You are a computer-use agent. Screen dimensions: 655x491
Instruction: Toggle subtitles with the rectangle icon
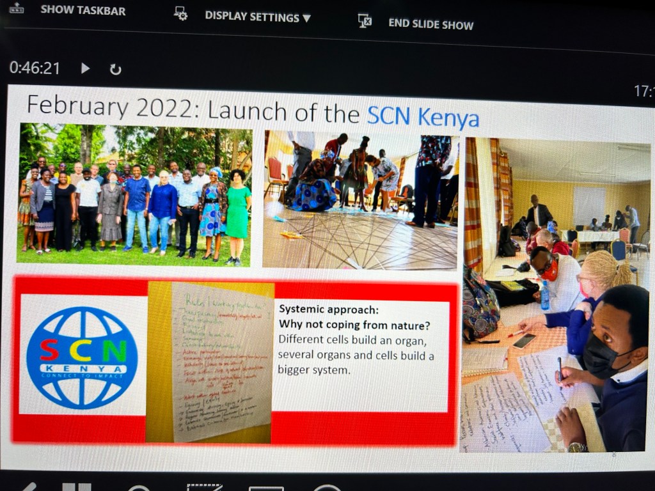(x=266, y=488)
